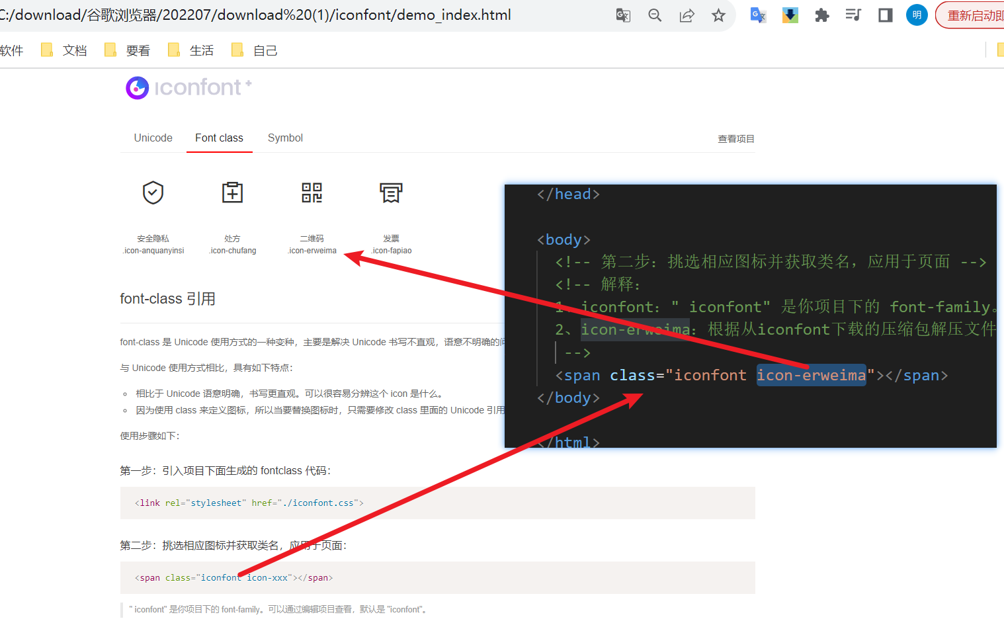Click the 第一步 step heading
Viewport: 1004px width, 627px height.
coord(225,471)
